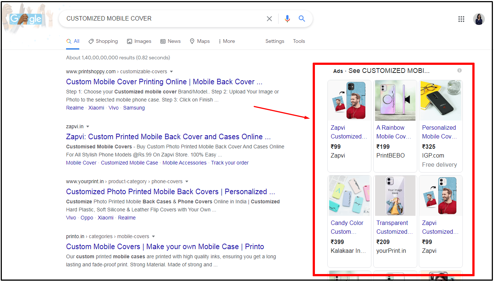494x281 pixels.
Task: Click the PrintBEBO seller name
Action: pyautogui.click(x=391, y=155)
